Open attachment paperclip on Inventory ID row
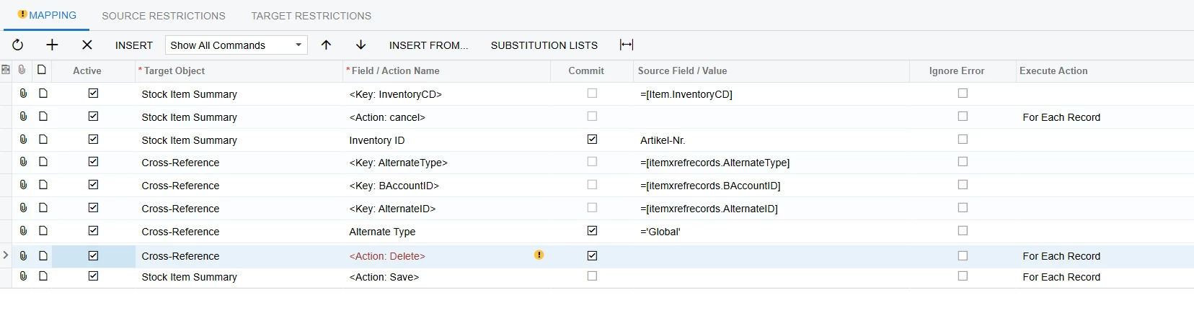This screenshot has width=1194, height=323. pyautogui.click(x=23, y=139)
